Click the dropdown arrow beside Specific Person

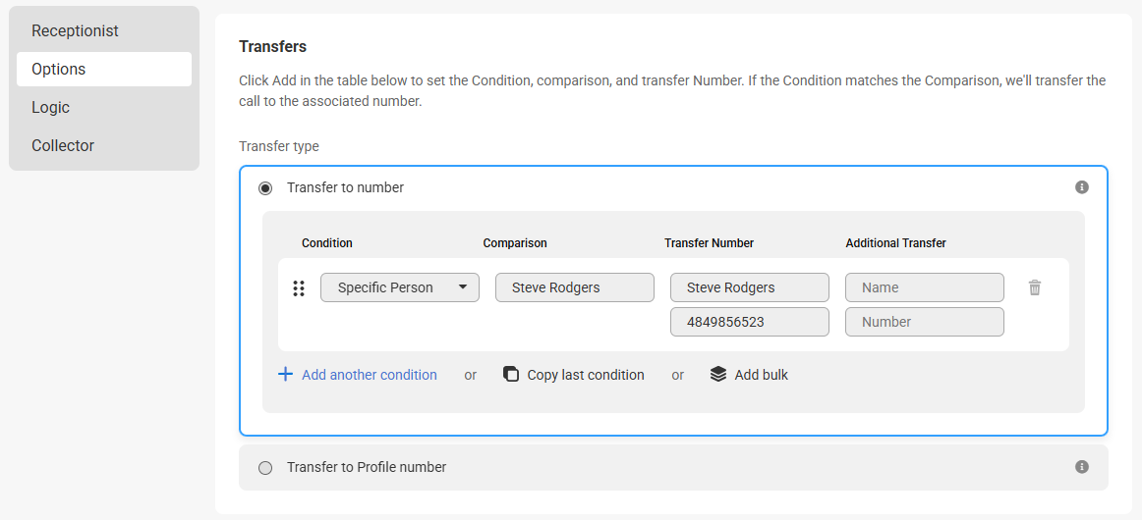(x=463, y=287)
